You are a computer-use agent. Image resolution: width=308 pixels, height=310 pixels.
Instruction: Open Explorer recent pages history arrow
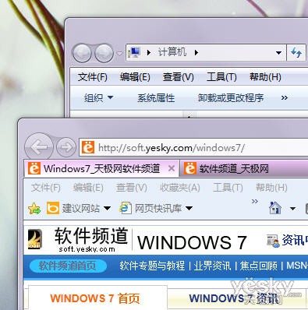click(119, 54)
